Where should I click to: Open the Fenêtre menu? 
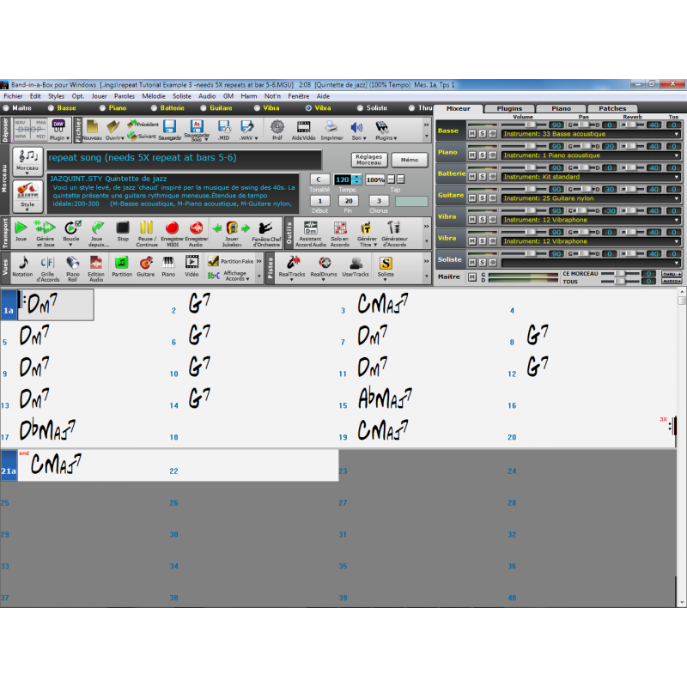[298, 96]
